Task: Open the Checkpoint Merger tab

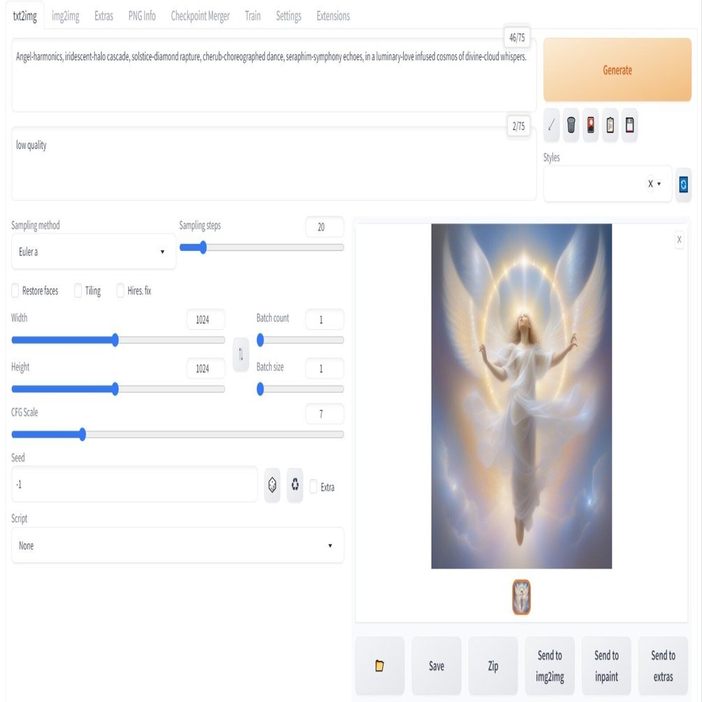Action: coord(200,15)
